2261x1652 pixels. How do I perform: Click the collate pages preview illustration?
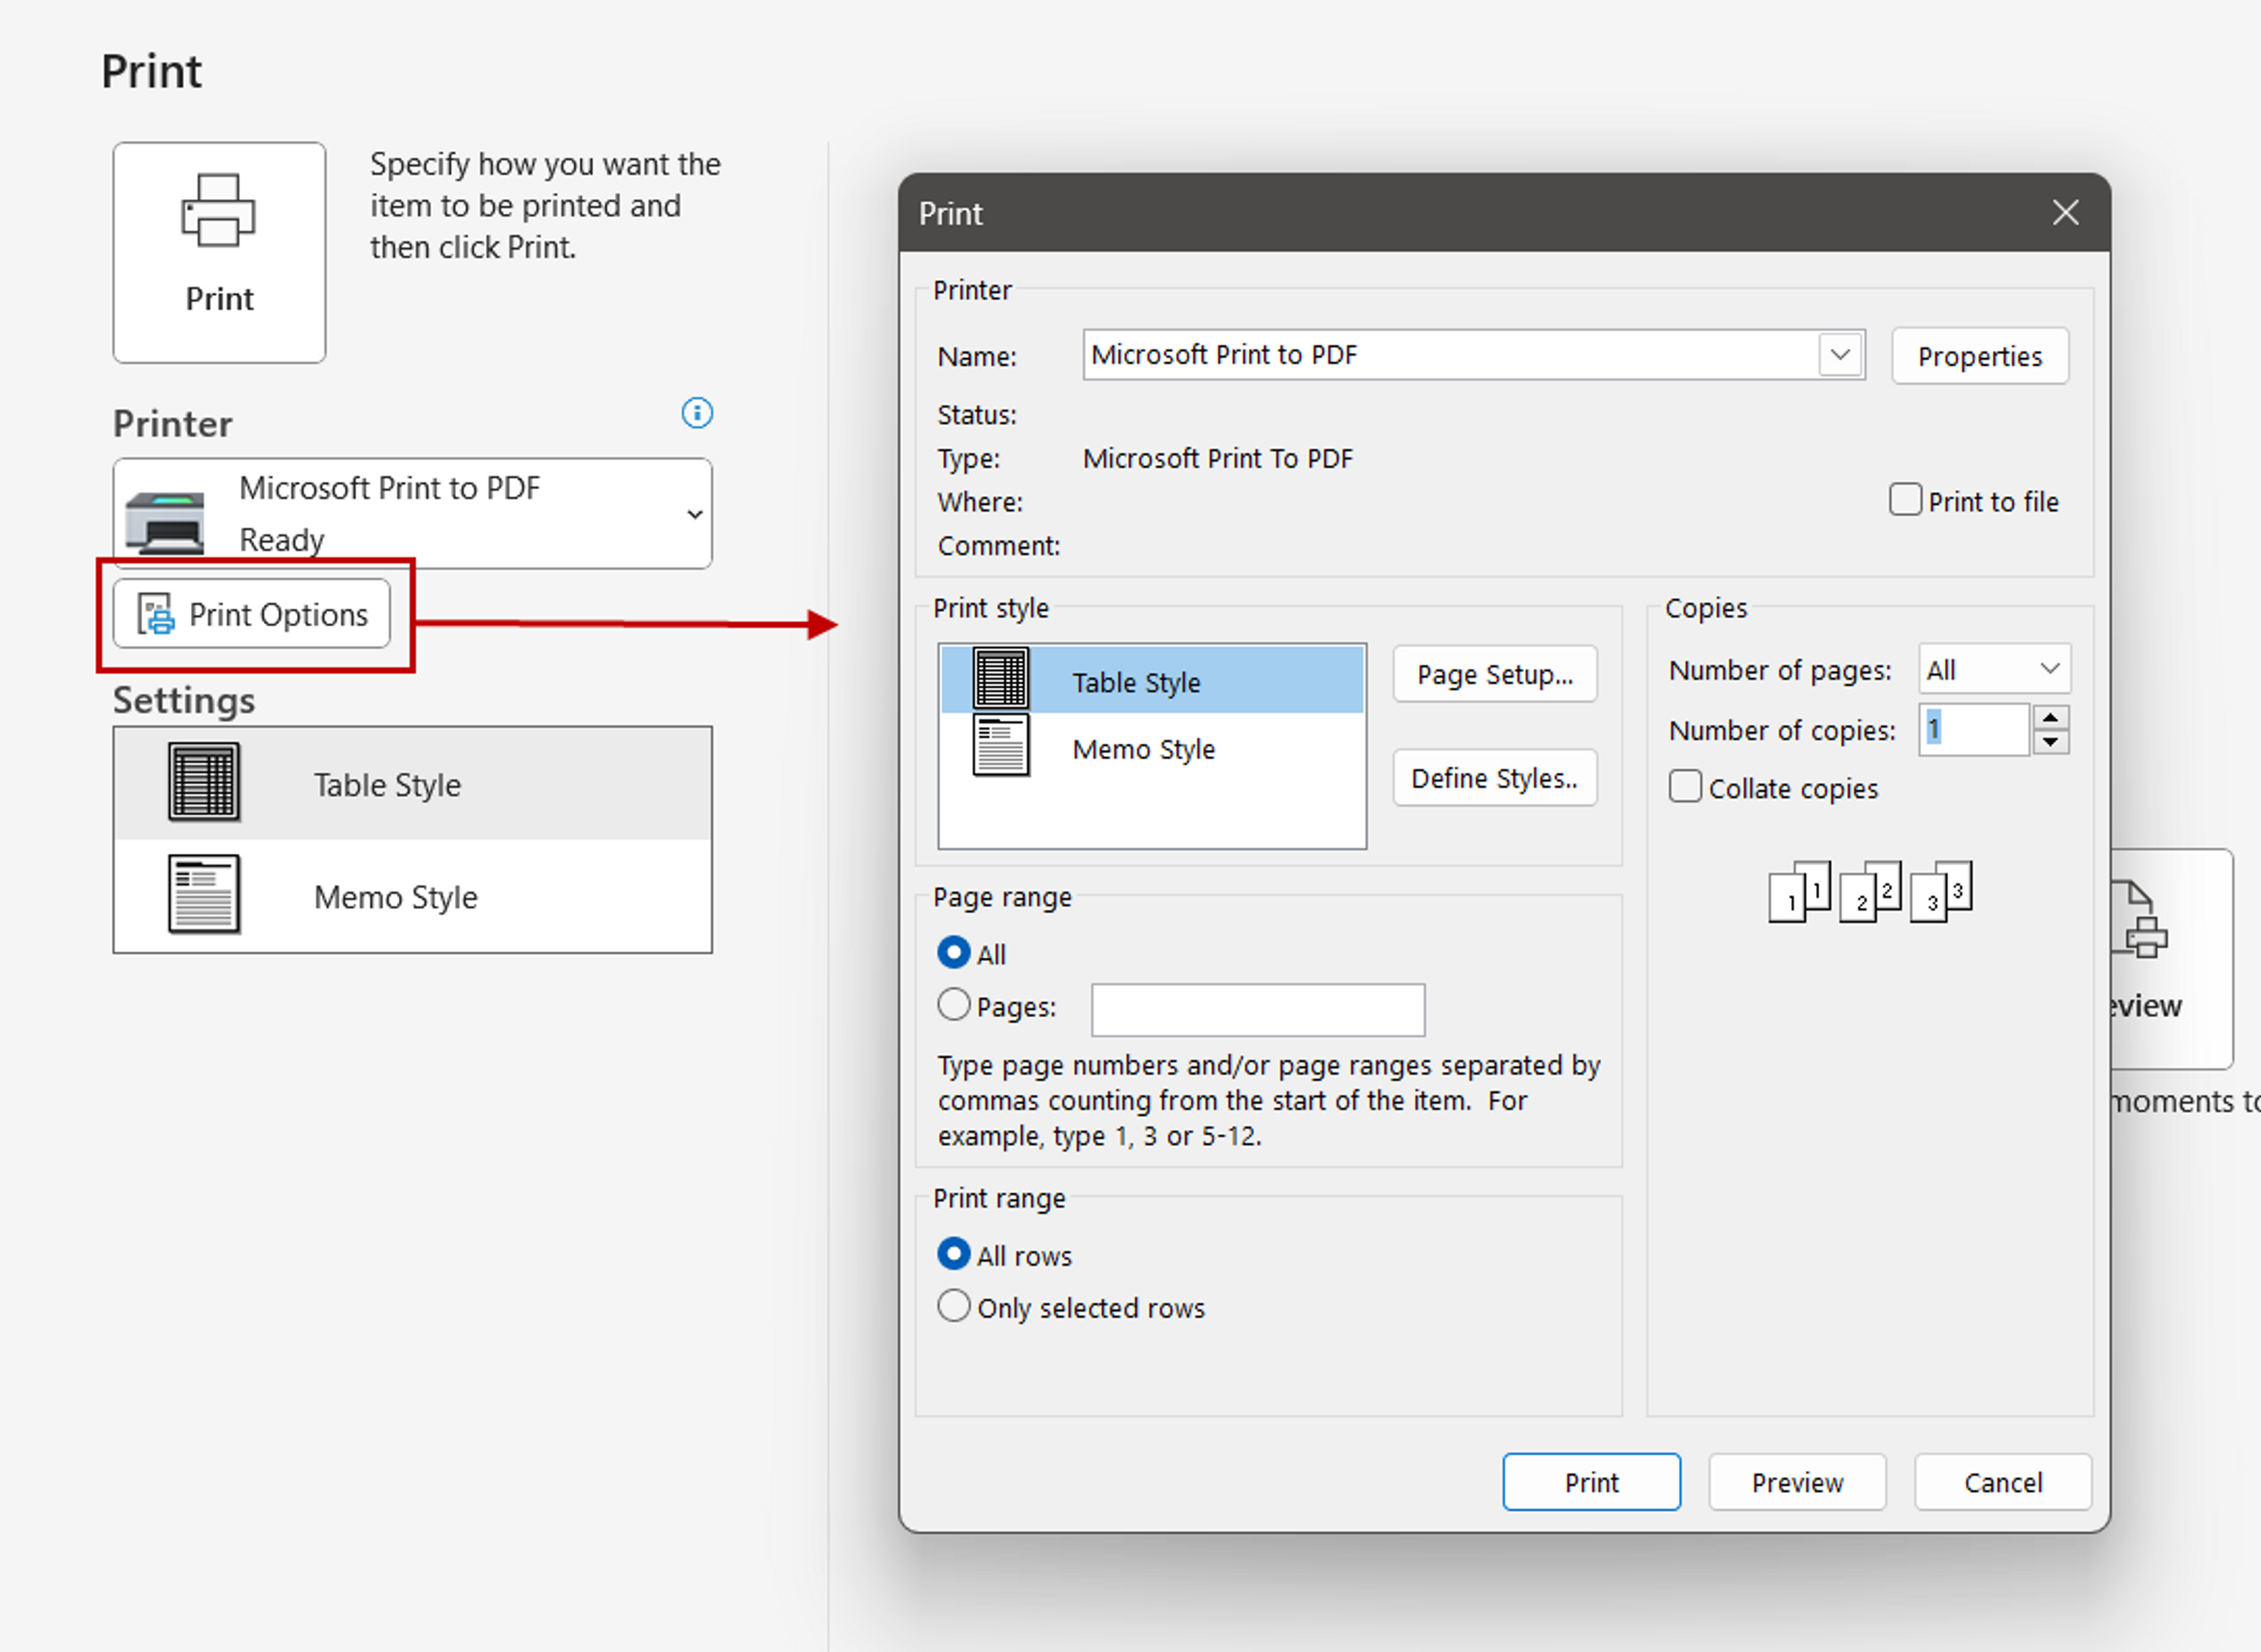[1869, 892]
